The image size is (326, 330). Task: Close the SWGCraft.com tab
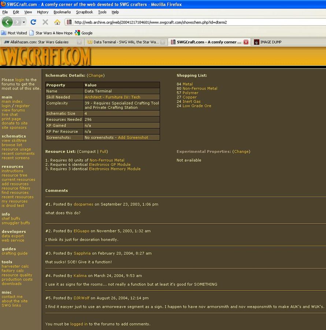point(246,42)
